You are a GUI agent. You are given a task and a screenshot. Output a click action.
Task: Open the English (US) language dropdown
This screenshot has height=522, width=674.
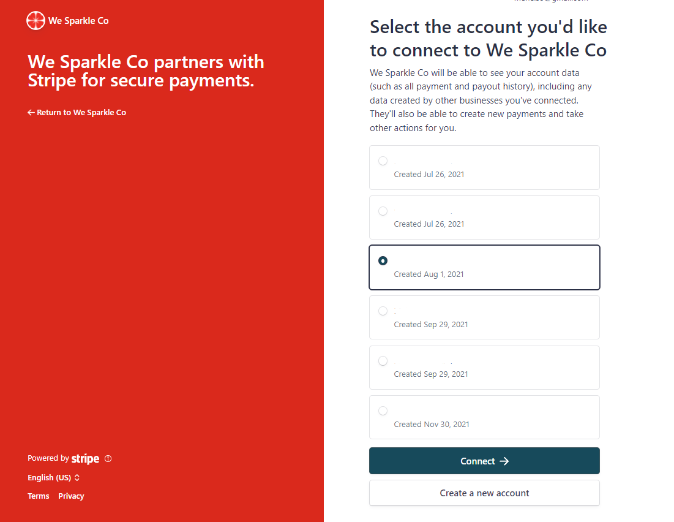[54, 478]
